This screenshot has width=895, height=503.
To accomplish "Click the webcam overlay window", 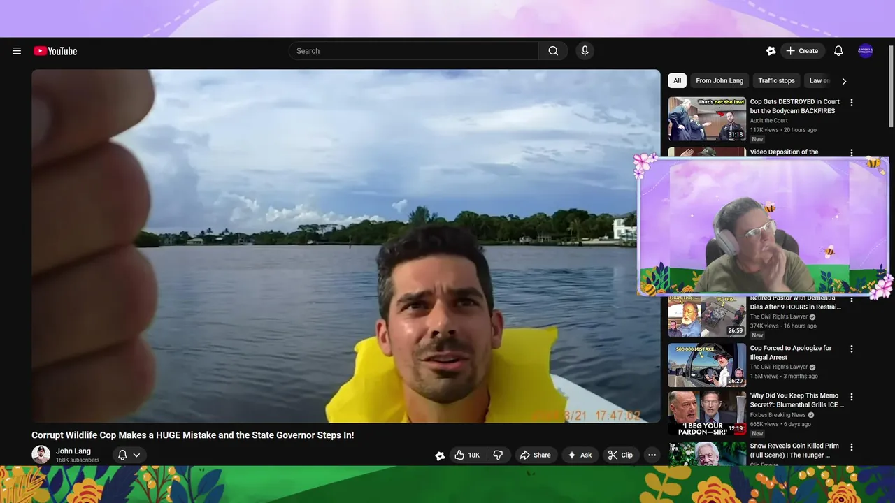I will coord(764,227).
